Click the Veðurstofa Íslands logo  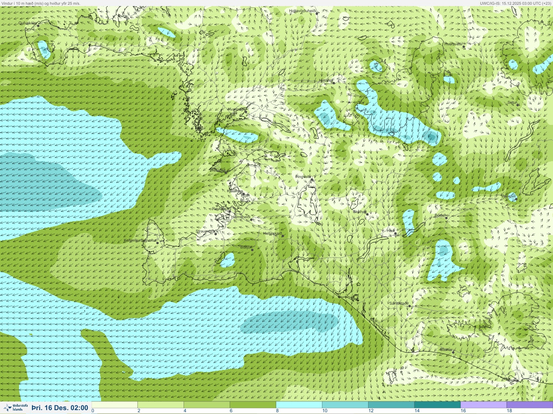point(16,408)
